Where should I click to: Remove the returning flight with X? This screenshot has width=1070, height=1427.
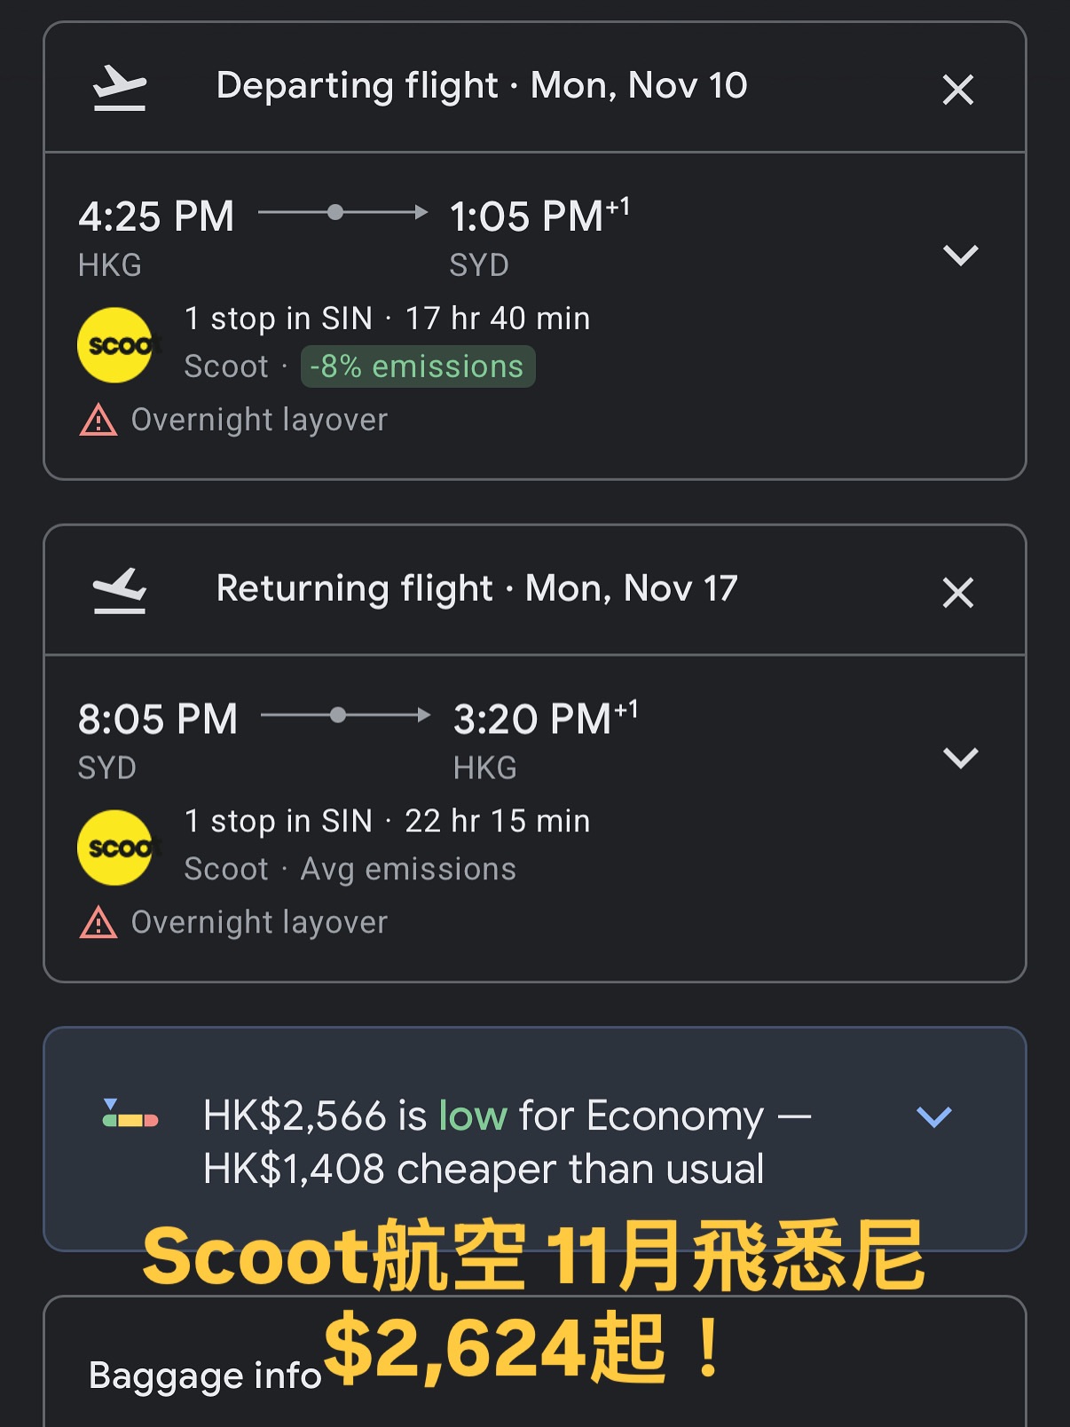(958, 593)
